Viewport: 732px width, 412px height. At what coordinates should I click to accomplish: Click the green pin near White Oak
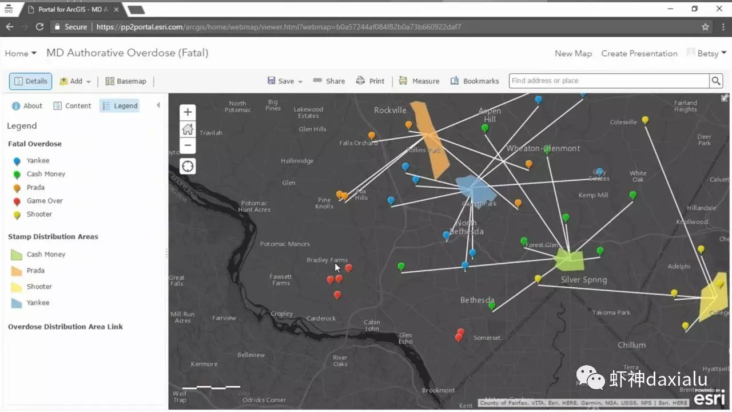tap(632, 195)
